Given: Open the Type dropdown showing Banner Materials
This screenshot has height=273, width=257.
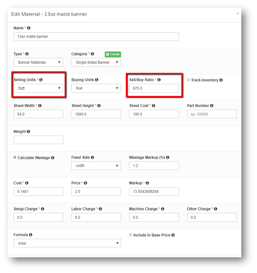Looking at the screenshot, I should tap(39, 62).
